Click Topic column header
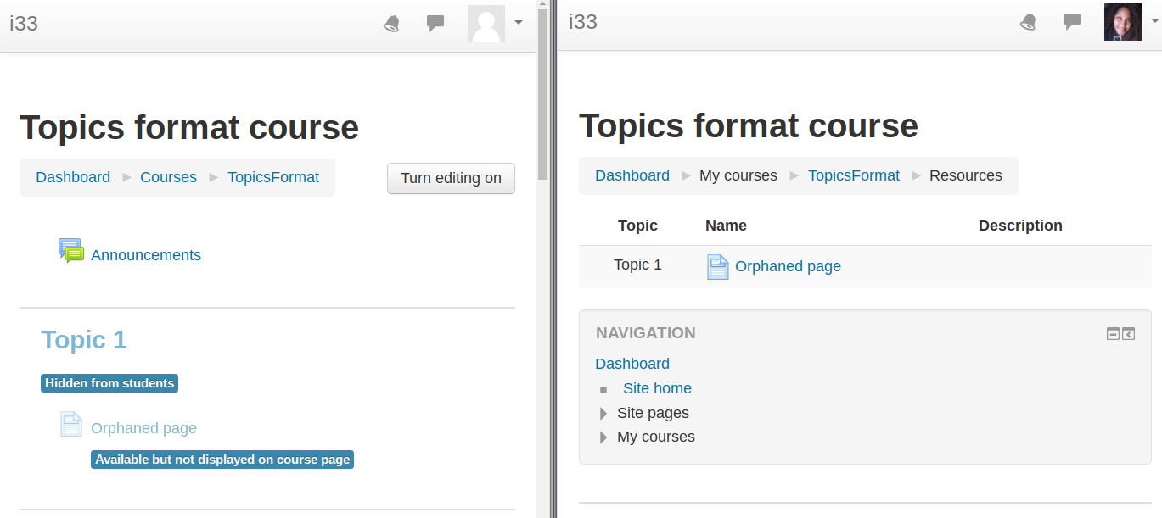This screenshot has width=1162, height=518. 637,226
